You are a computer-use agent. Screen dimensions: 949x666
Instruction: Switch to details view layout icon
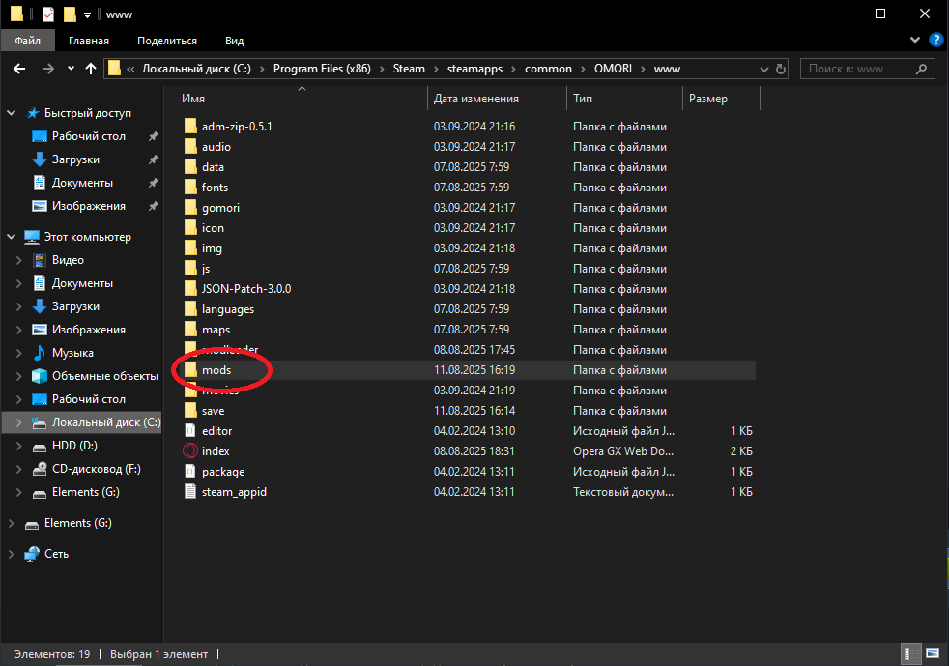click(910, 653)
